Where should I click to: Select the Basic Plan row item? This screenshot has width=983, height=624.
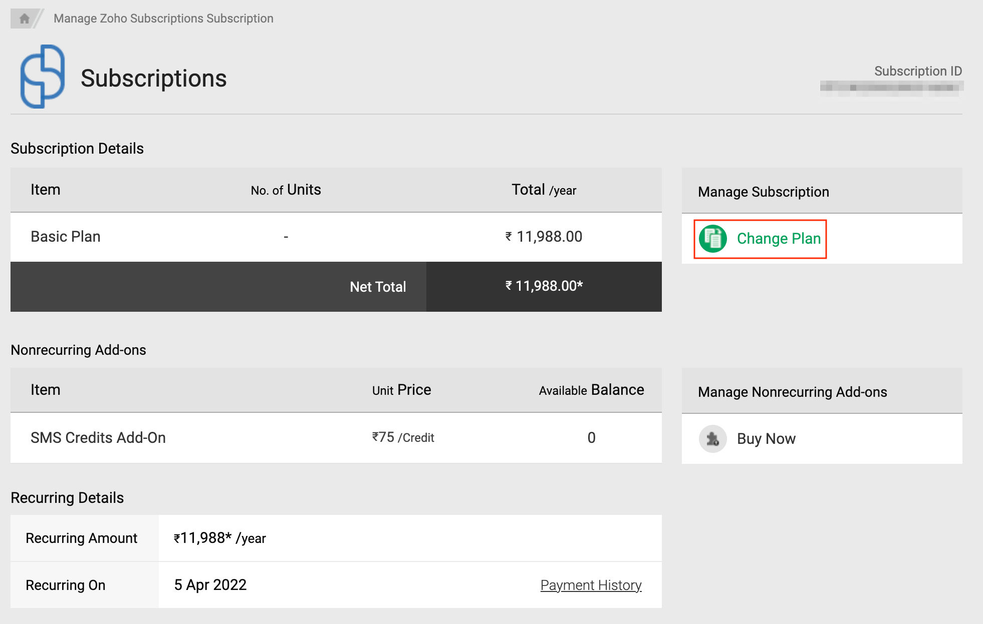[x=66, y=237]
